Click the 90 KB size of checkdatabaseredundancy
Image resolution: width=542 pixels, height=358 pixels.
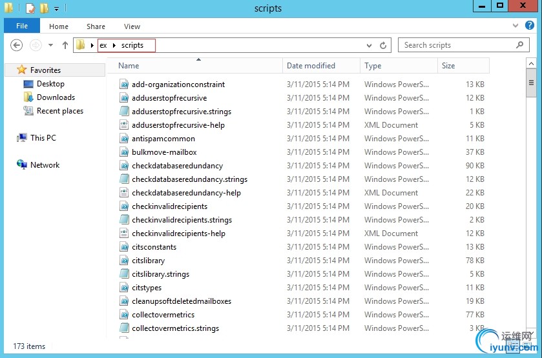[475, 165]
